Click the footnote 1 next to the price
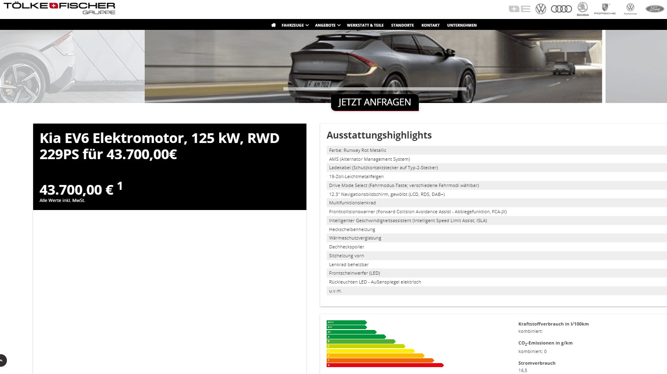Screen dimensions: 667x374 point(120,186)
